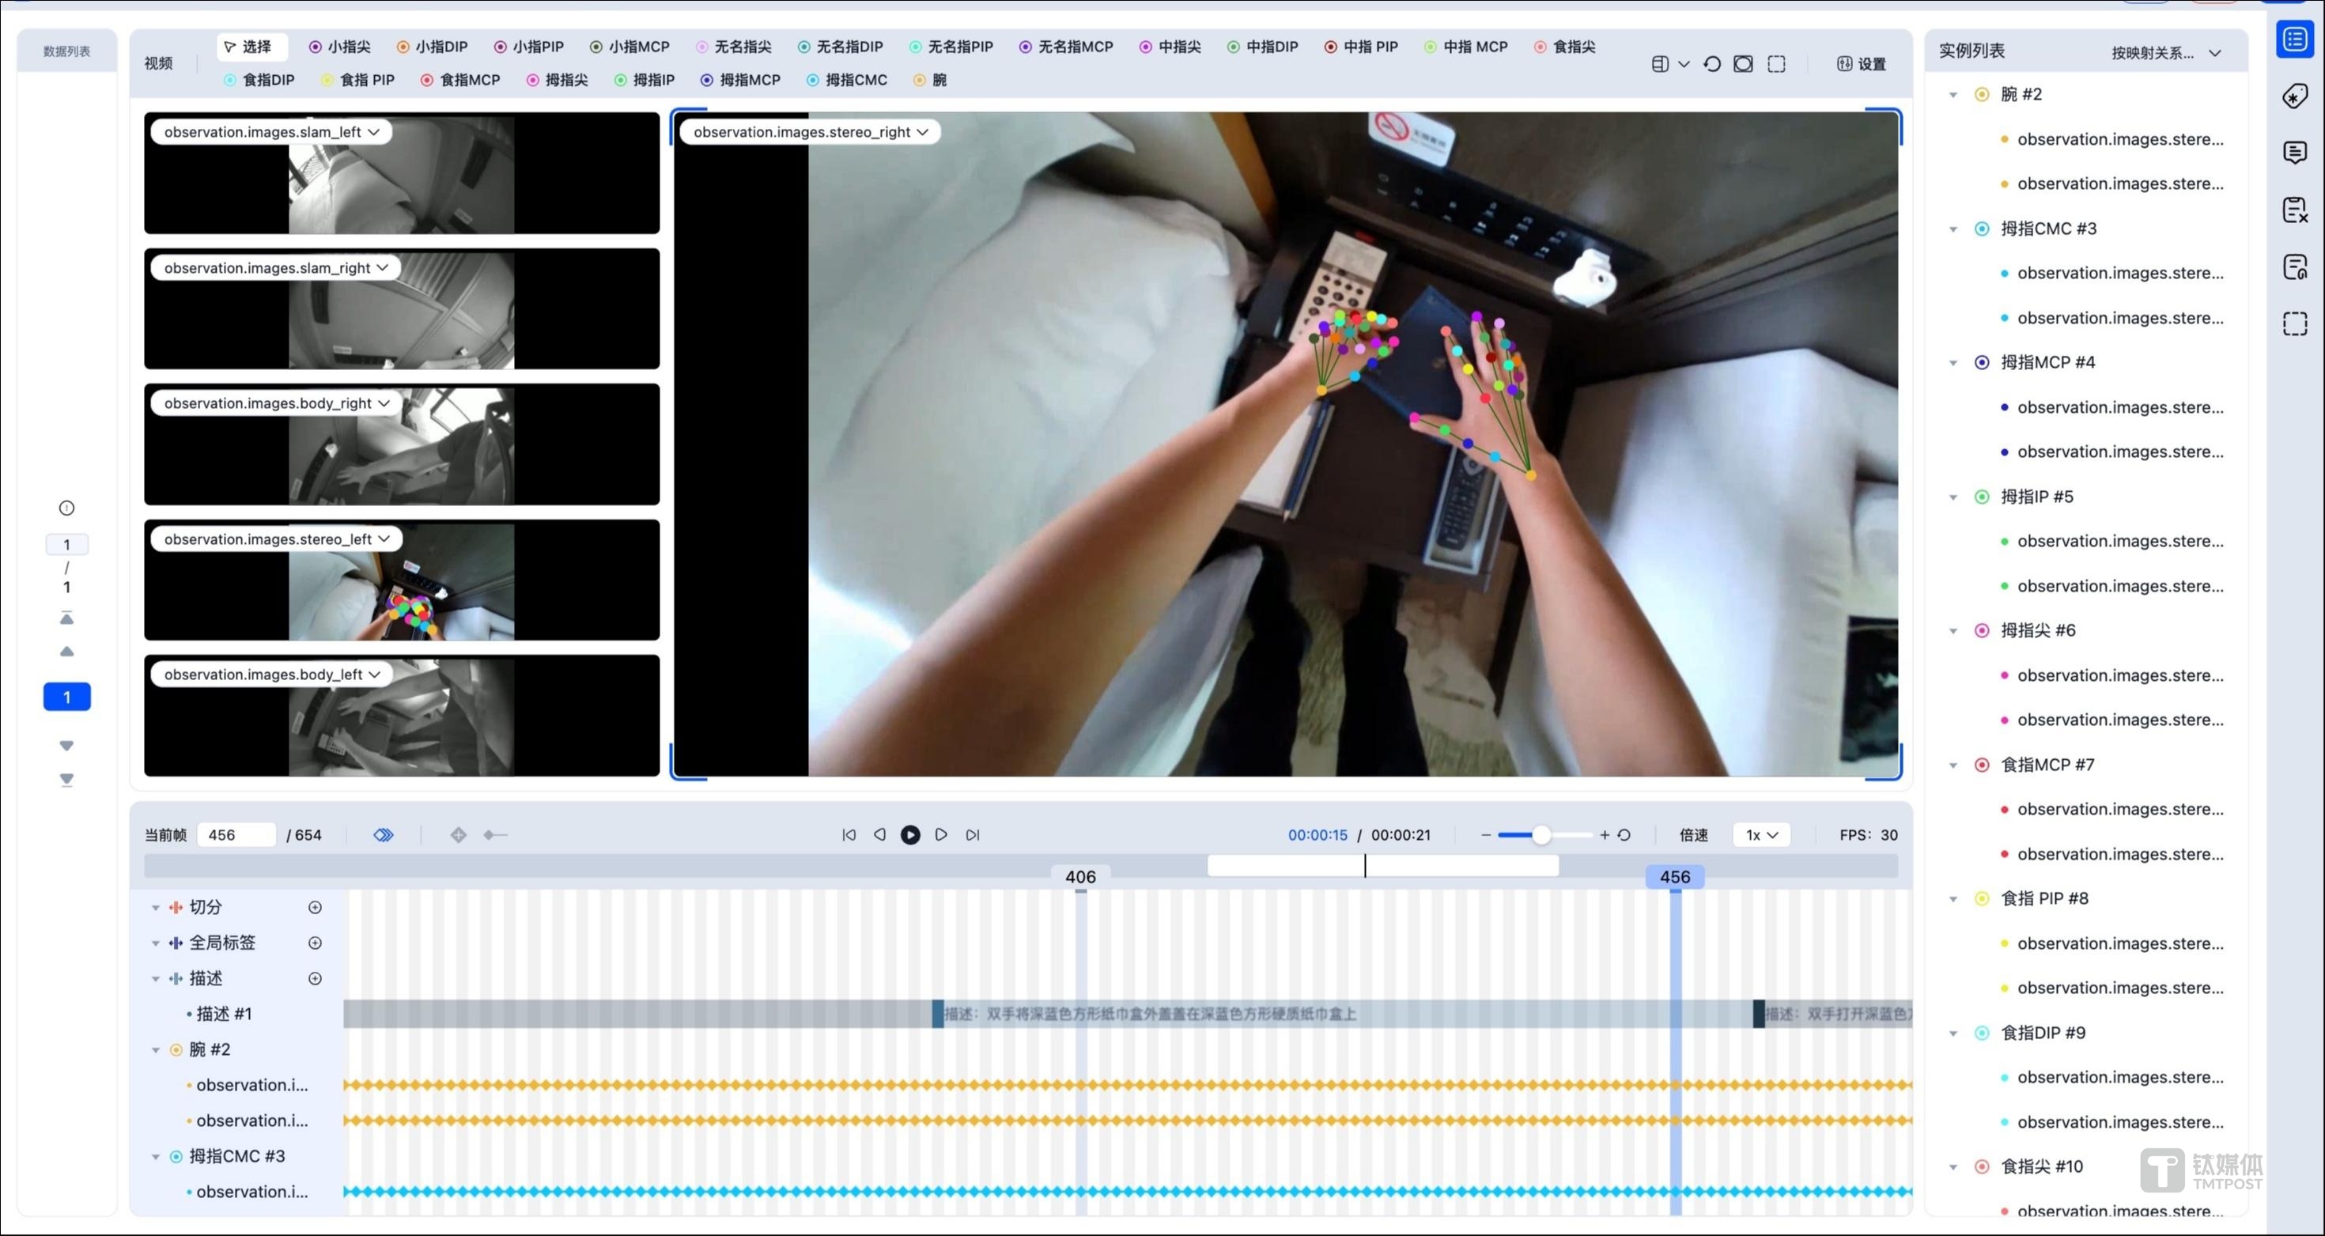Click the double-arrow tracking icon near frame counter
The image size is (2325, 1236).
click(384, 835)
